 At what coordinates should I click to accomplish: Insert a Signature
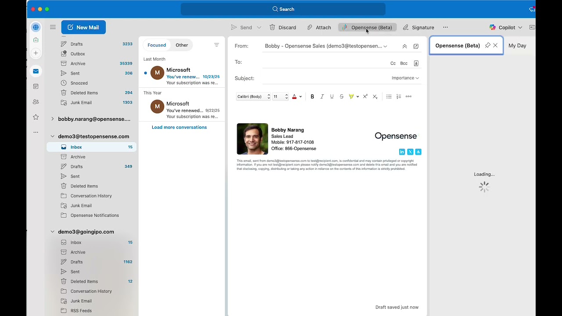[418, 27]
